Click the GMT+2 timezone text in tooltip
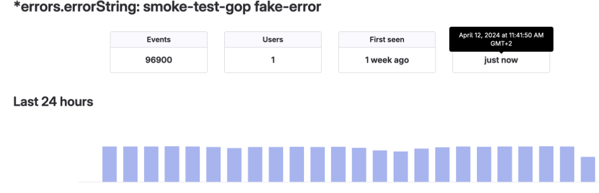The height and width of the screenshot is (193, 599). tap(501, 43)
